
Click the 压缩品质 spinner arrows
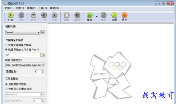[42, 71]
